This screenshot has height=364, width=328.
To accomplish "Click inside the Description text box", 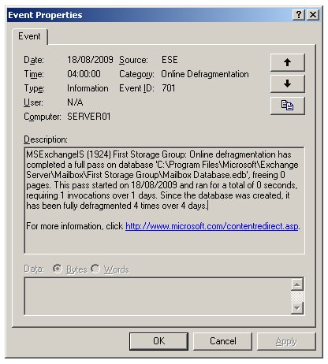I will tap(164, 200).
